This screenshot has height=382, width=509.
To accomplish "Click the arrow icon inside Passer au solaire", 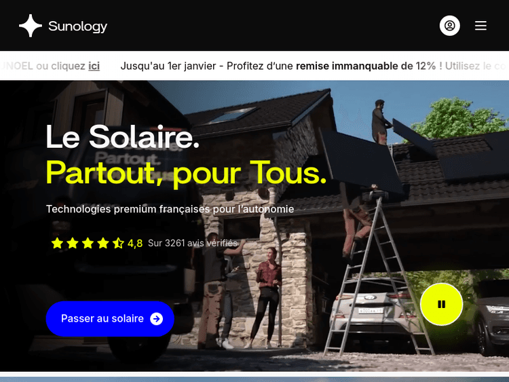I will (157, 319).
